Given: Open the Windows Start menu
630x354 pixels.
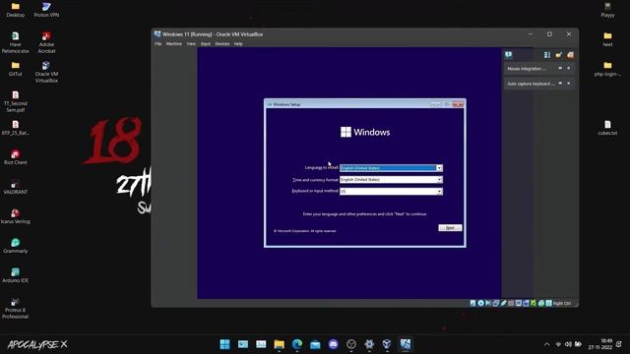Looking at the screenshot, I should pyautogui.click(x=224, y=344).
